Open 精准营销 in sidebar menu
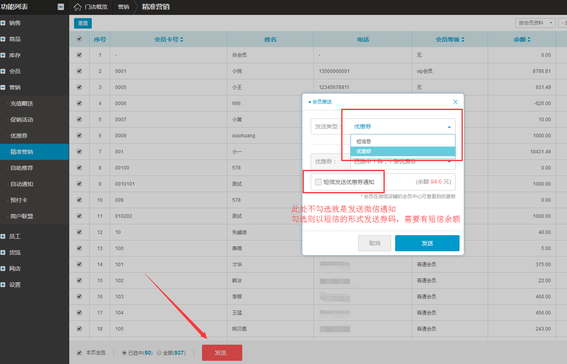 tap(35, 152)
